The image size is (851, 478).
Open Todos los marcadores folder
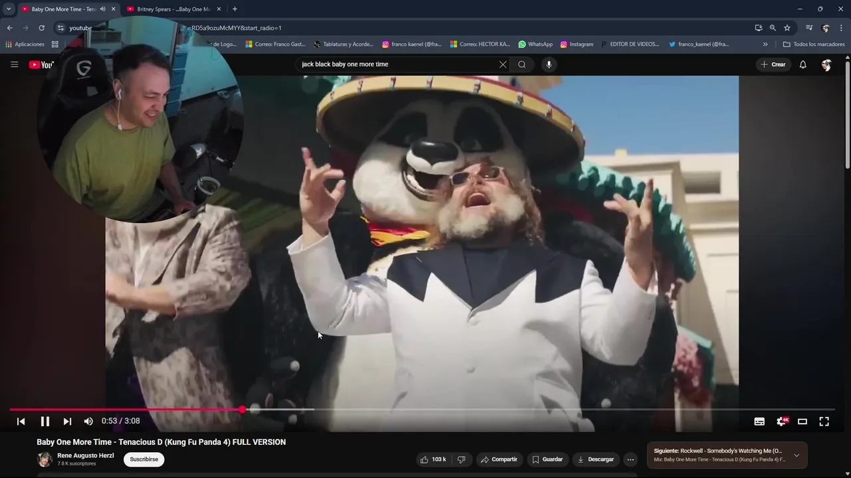click(x=814, y=44)
